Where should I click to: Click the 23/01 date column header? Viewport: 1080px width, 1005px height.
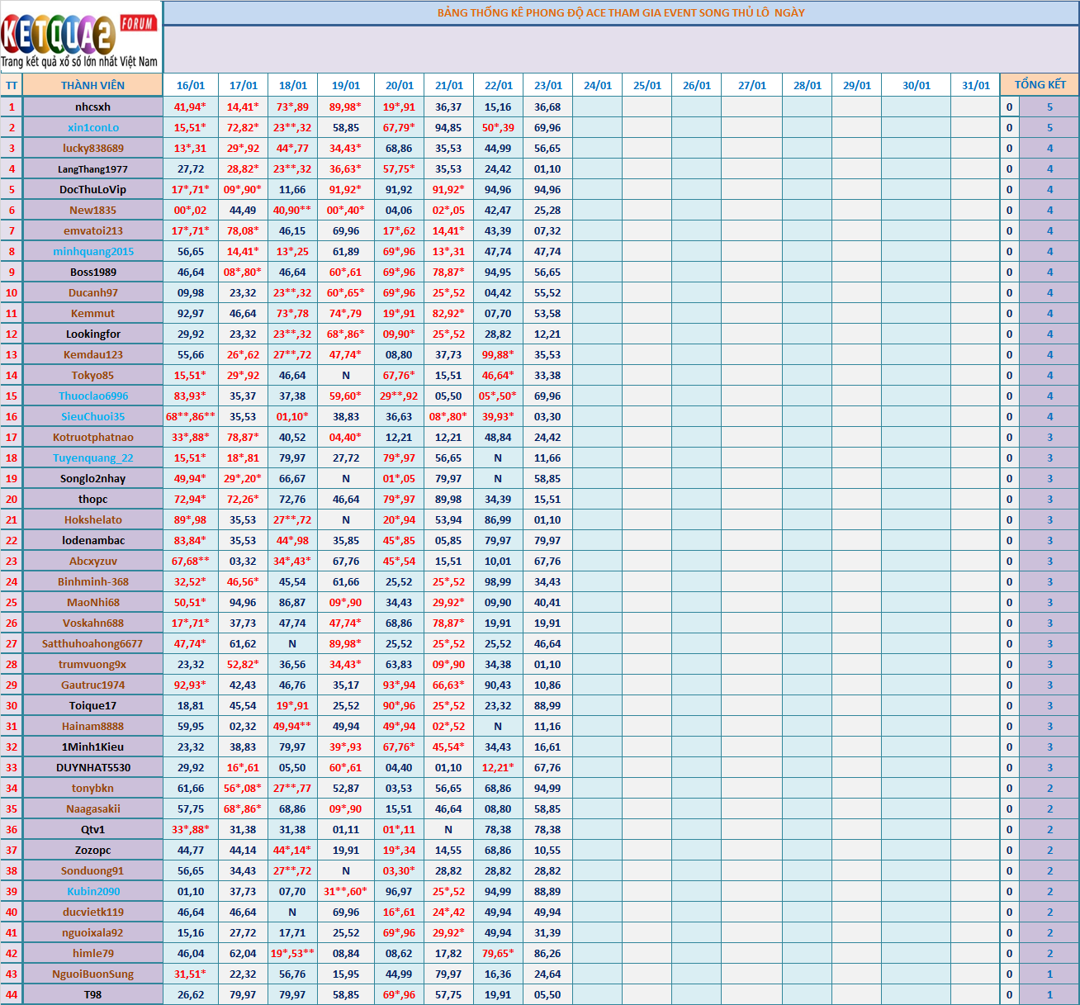547,85
